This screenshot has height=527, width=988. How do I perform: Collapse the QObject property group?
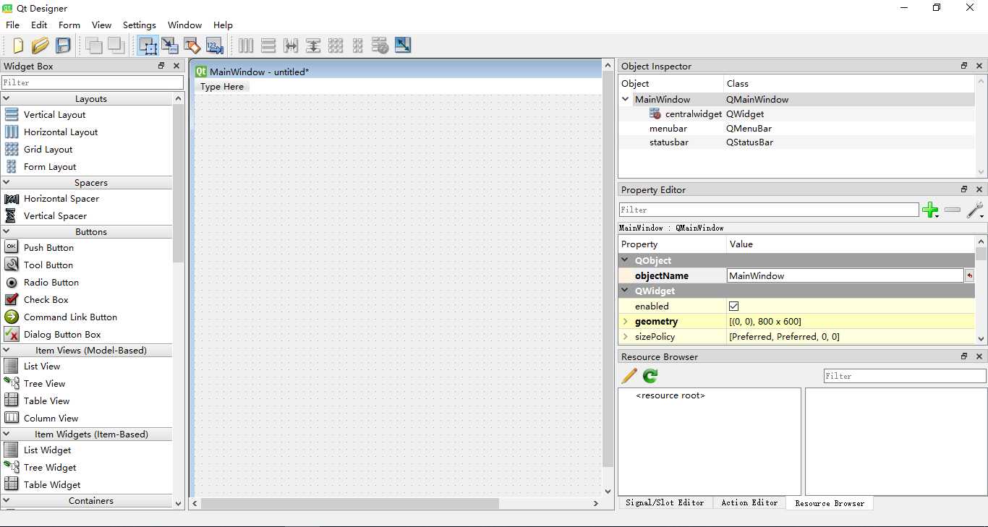pyautogui.click(x=626, y=260)
